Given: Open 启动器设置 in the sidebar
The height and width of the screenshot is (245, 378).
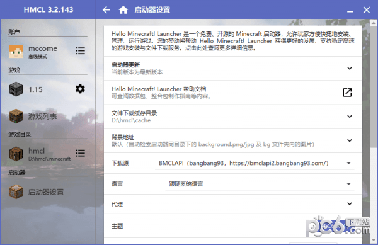Looking at the screenshot, I should pyautogui.click(x=48, y=191).
